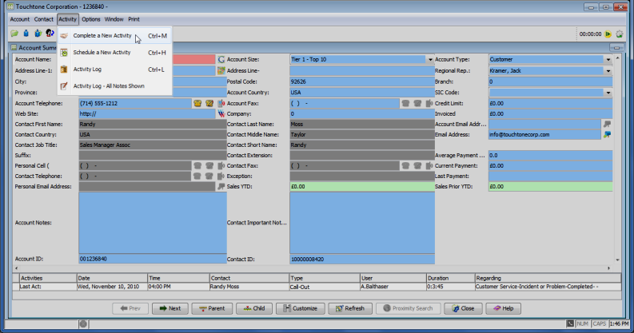Click the Close button in the bottom bar
Image resolution: width=634 pixels, height=333 pixels.
[464, 308]
